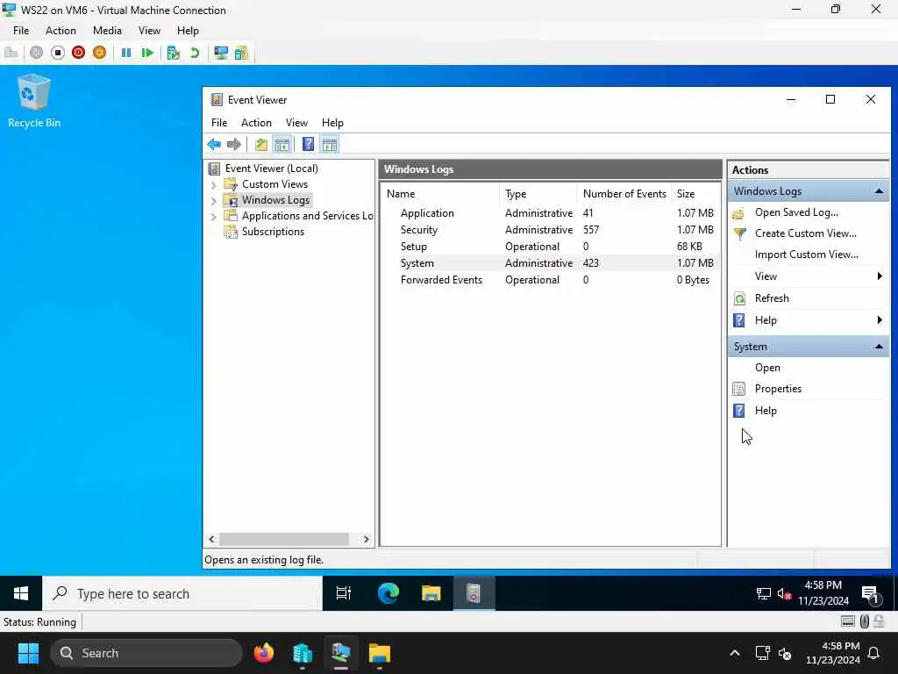Click tree pane scroll right arrow
898x674 pixels.
tap(366, 540)
